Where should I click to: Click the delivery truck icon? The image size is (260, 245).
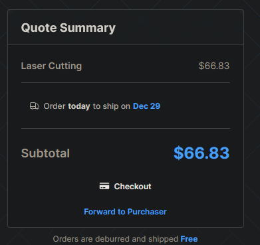[35, 106]
